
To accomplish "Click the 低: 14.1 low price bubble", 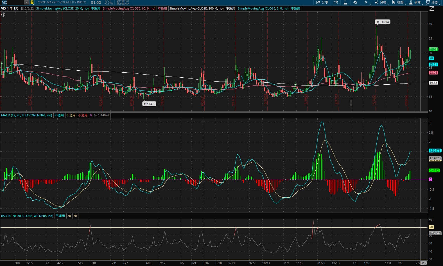I will click(x=149, y=104).
